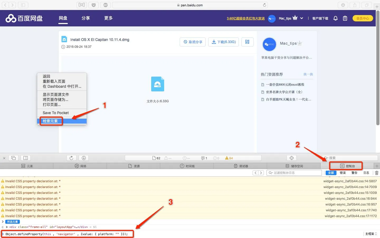
Task: Open the 客户端下载 link
Action: [320, 18]
